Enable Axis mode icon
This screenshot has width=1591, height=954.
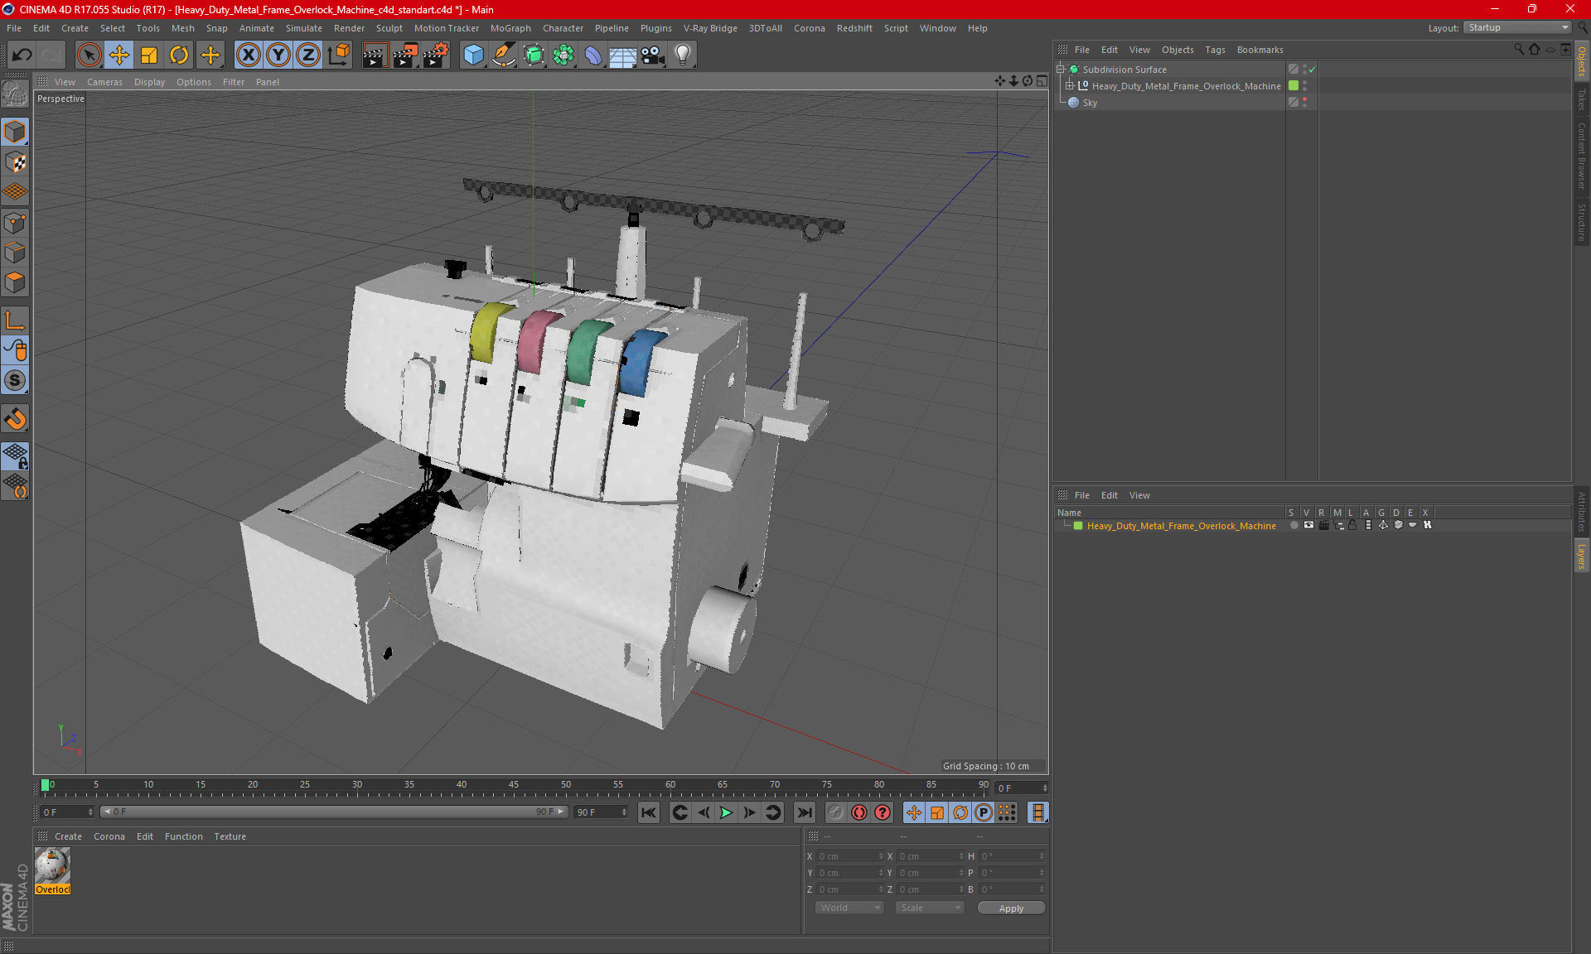pos(15,320)
